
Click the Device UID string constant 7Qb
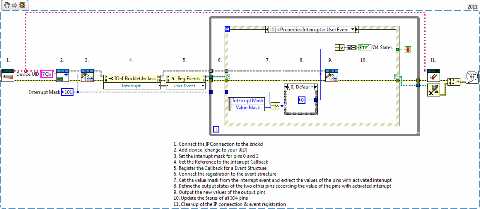[46, 74]
